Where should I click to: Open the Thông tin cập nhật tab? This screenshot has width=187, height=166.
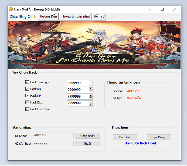coord(75,16)
